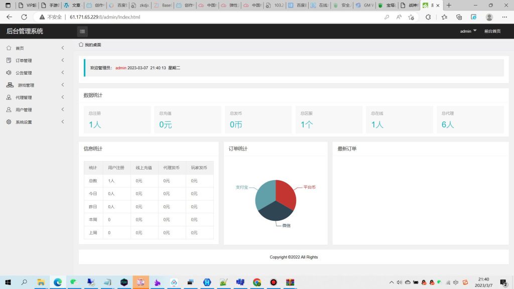Expand 代理管理 using its chevron arrow

(x=63, y=97)
